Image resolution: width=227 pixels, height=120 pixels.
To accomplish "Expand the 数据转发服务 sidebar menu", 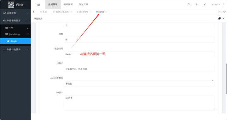I will [x=15, y=49].
